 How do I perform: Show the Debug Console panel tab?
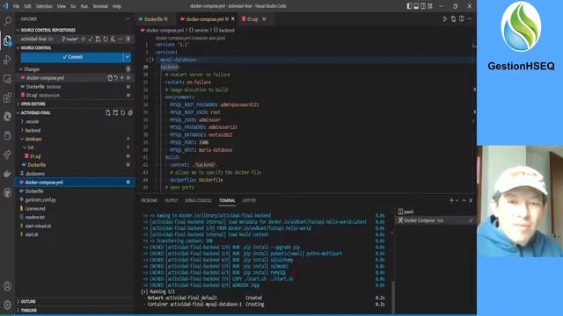tap(198, 201)
